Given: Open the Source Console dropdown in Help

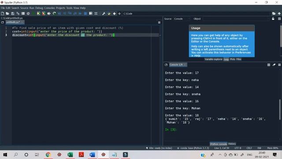Looking at the screenshot, I should point(182,19).
